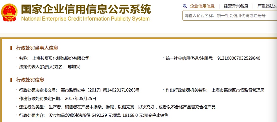Click the national emblem logo
The image size is (277, 122).
[9, 12]
